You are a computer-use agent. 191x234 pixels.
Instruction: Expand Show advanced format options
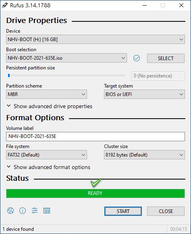click(48, 167)
